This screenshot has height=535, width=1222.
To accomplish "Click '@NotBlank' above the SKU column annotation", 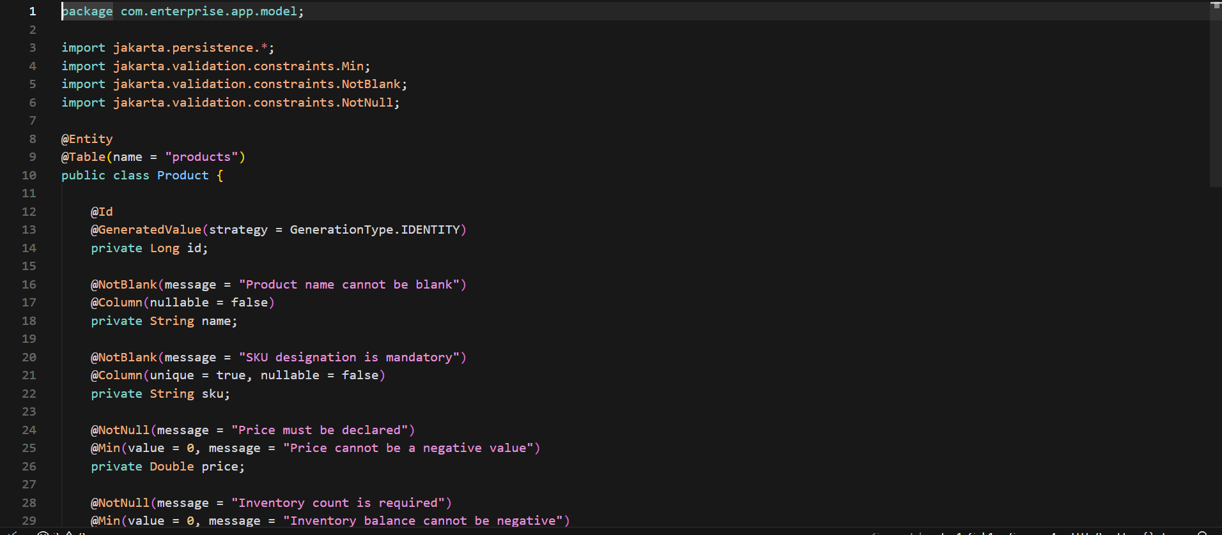I will [124, 358].
